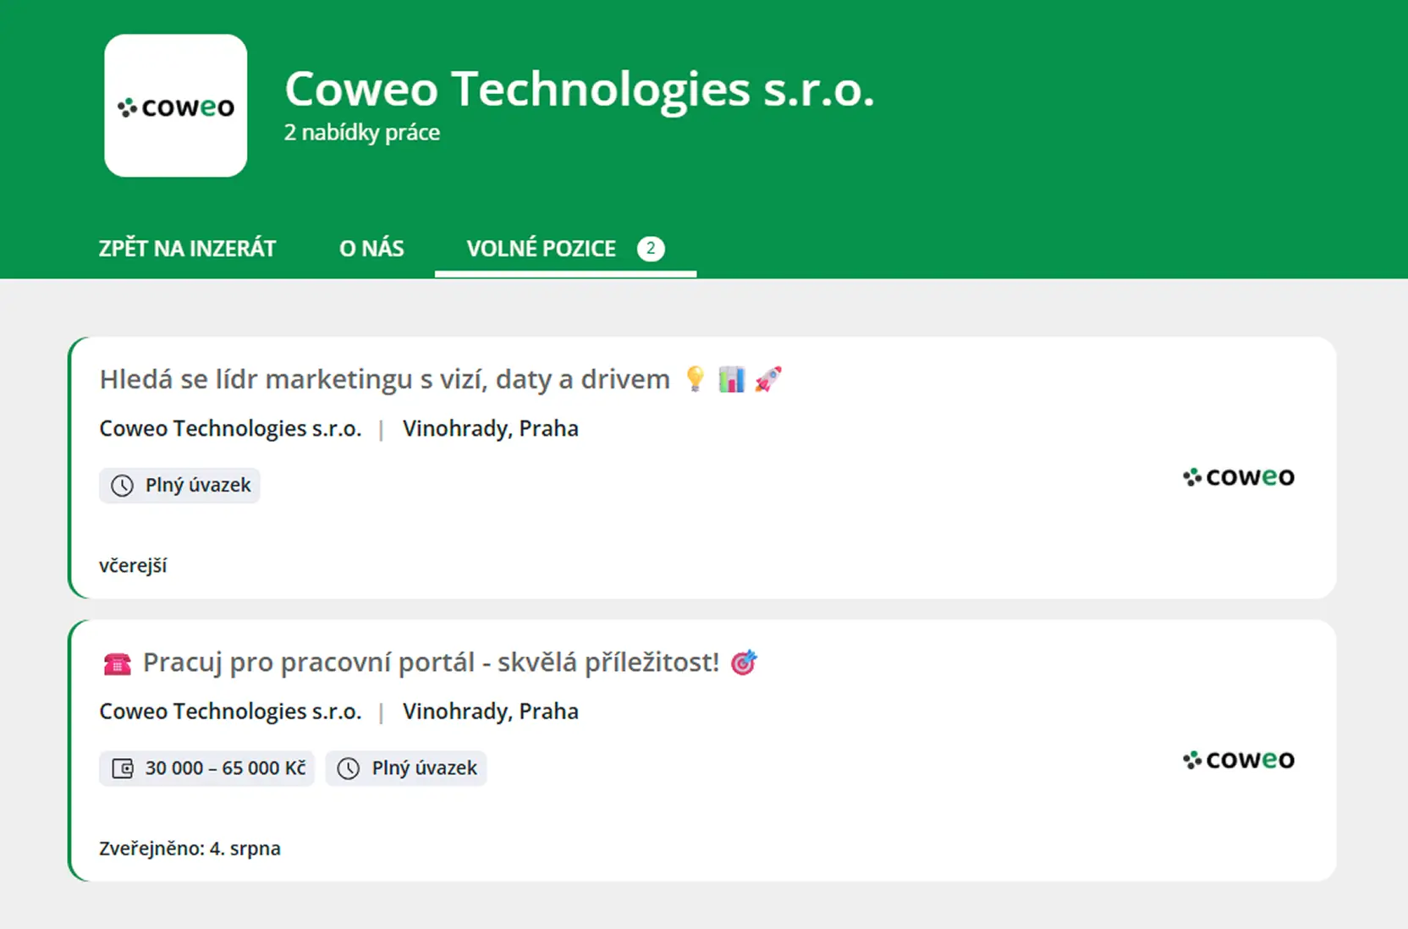Open the 'Pracuj pro pracovní portál' job listing
The height and width of the screenshot is (929, 1408).
[431, 662]
